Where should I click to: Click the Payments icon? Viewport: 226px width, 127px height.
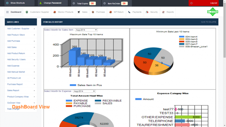pyautogui.click(x=129, y=12)
